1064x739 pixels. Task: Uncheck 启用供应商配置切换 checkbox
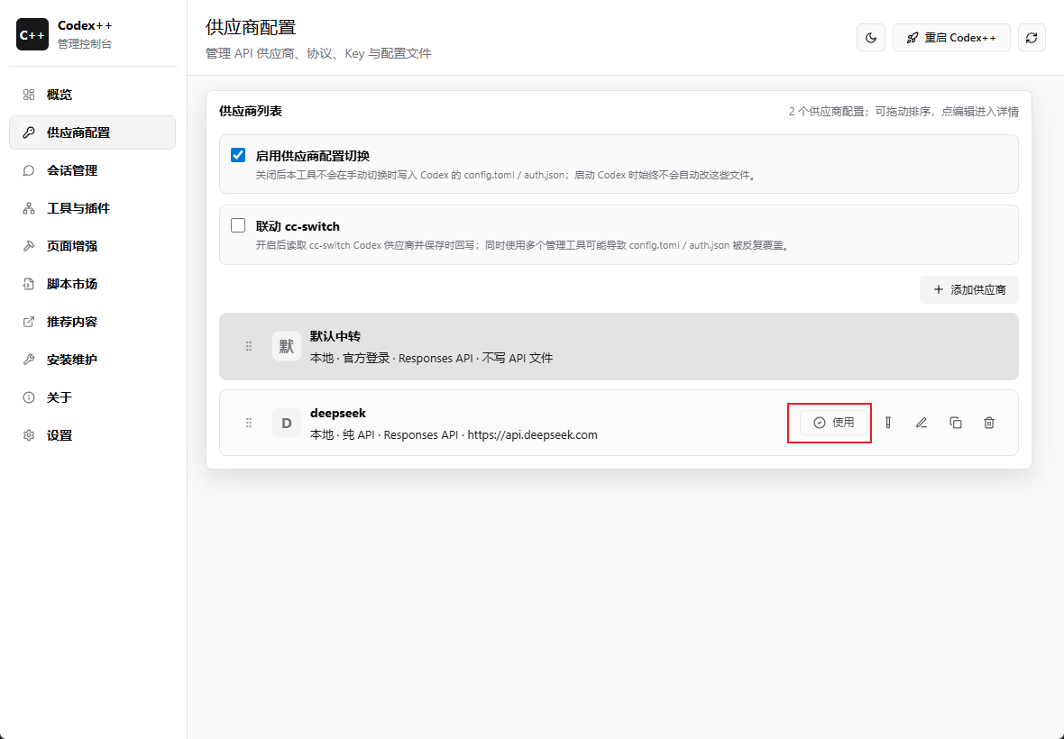(x=238, y=155)
